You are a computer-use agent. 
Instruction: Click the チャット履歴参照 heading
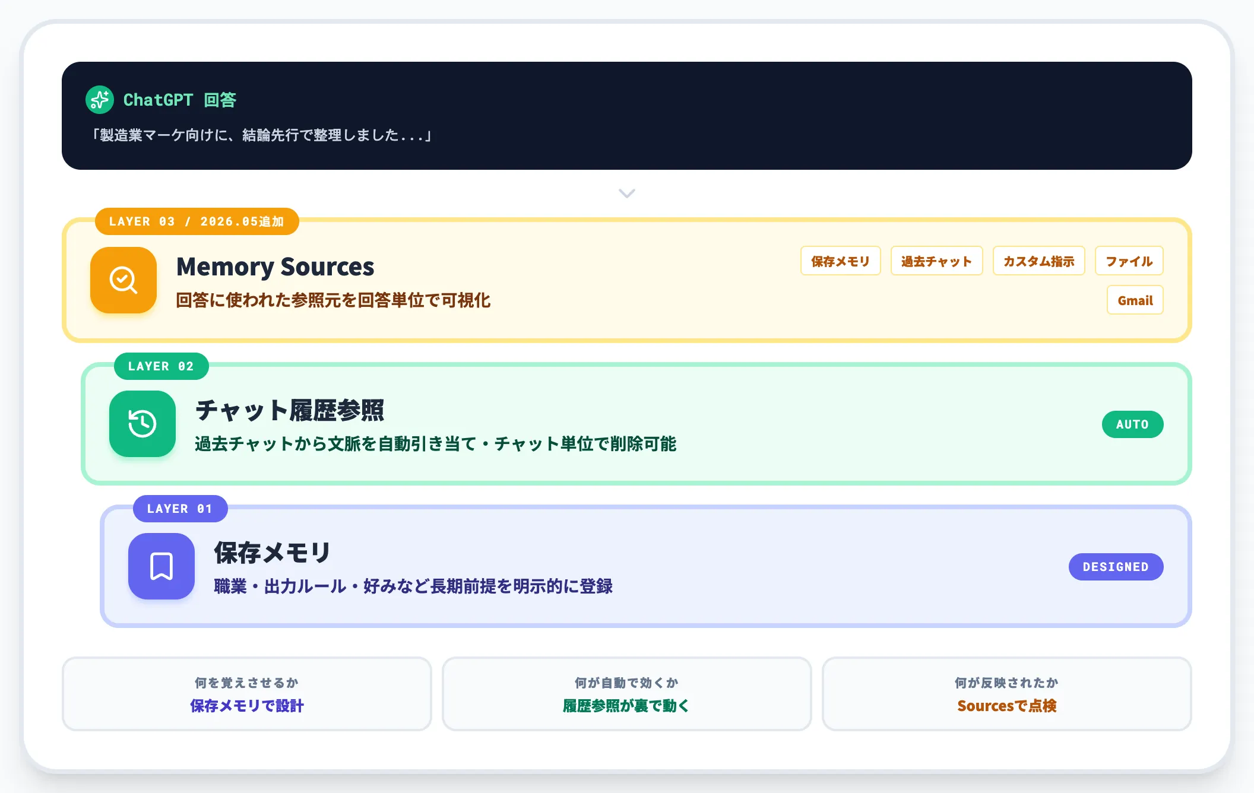290,410
